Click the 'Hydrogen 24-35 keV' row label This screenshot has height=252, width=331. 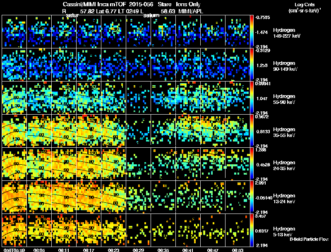284,166
